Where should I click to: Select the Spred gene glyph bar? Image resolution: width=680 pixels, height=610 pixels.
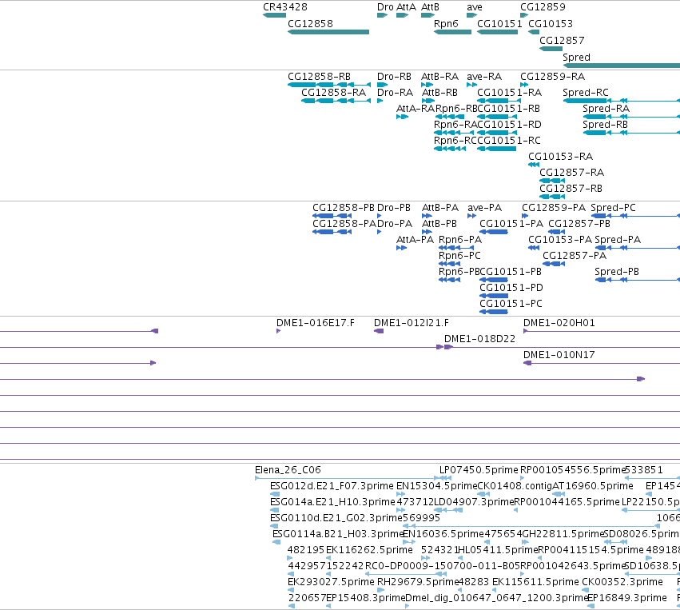click(622, 66)
